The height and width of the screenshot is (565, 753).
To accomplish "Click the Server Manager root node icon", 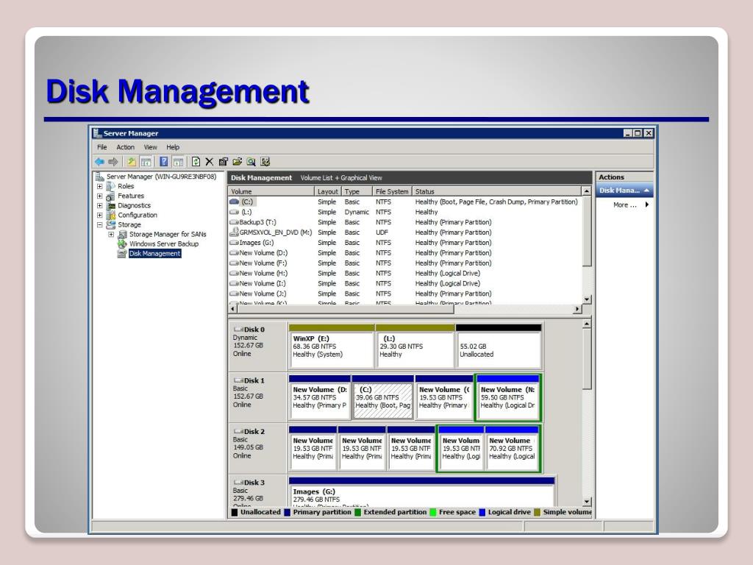I will click(x=99, y=177).
